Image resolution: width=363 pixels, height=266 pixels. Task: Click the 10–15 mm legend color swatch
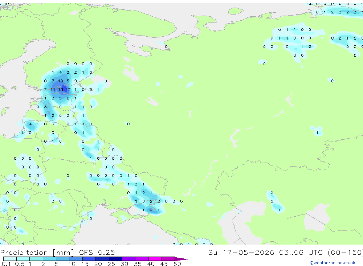click(x=76, y=259)
